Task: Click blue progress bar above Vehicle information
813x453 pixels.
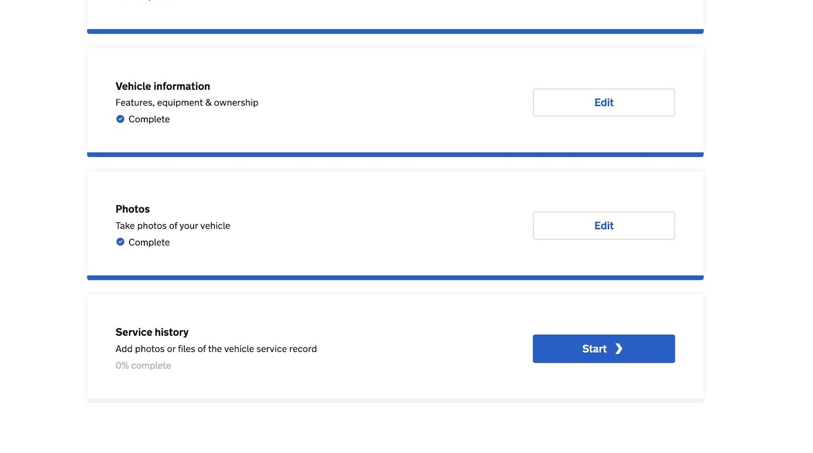Action: (x=395, y=31)
